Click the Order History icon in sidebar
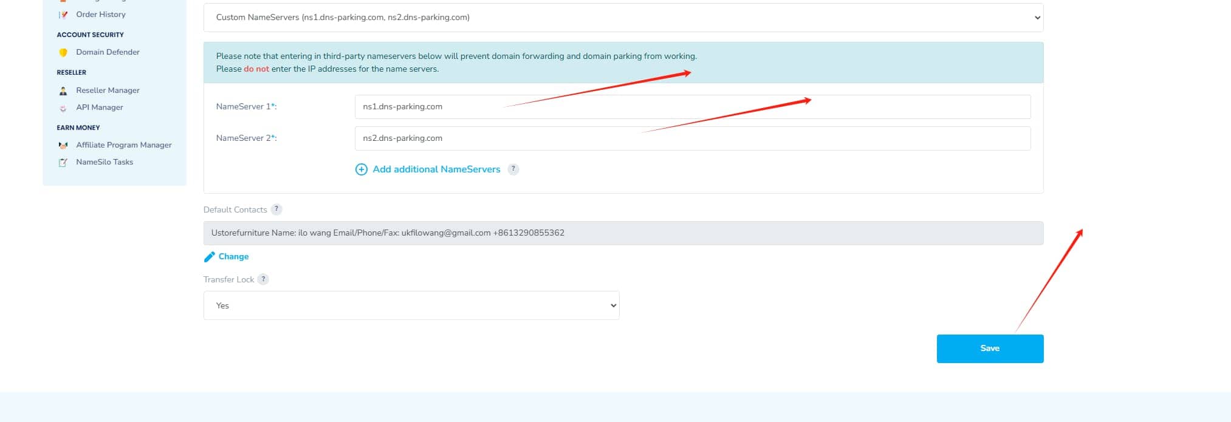The height and width of the screenshot is (422, 1231). point(63,15)
